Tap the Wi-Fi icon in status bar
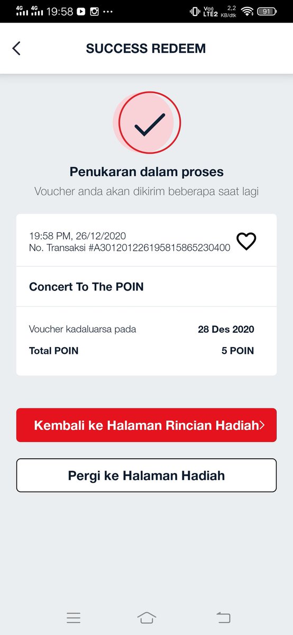293x635 pixels. click(247, 11)
